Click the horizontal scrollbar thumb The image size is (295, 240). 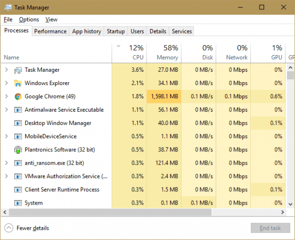(x=110, y=212)
